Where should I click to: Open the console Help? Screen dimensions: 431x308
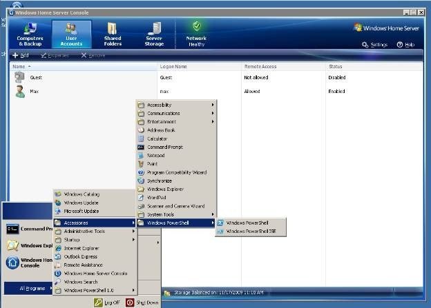tap(405, 45)
